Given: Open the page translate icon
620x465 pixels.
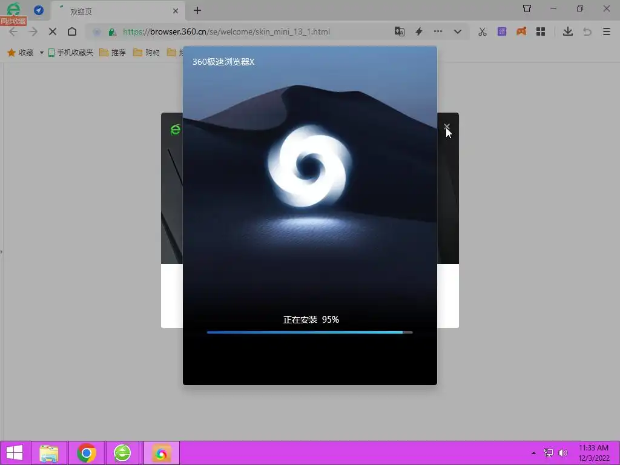Looking at the screenshot, I should [400, 31].
